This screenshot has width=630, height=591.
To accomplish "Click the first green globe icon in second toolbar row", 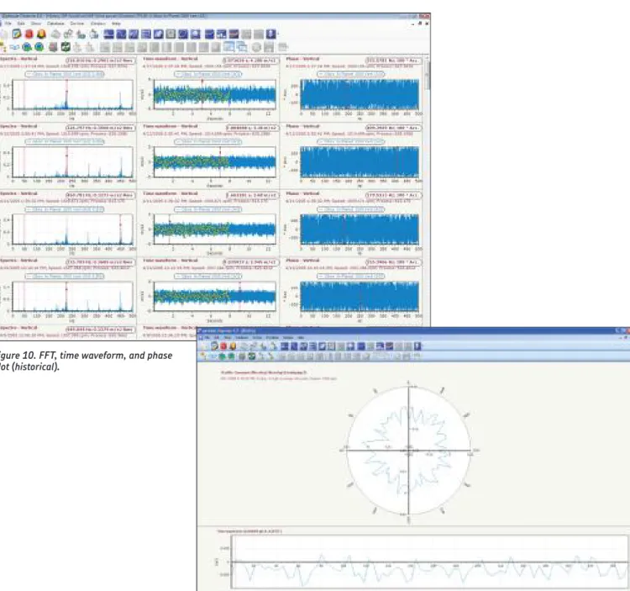I will (x=28, y=47).
